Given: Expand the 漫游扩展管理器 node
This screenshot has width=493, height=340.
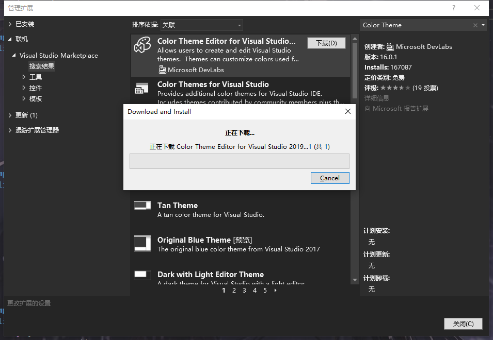Looking at the screenshot, I should point(10,130).
